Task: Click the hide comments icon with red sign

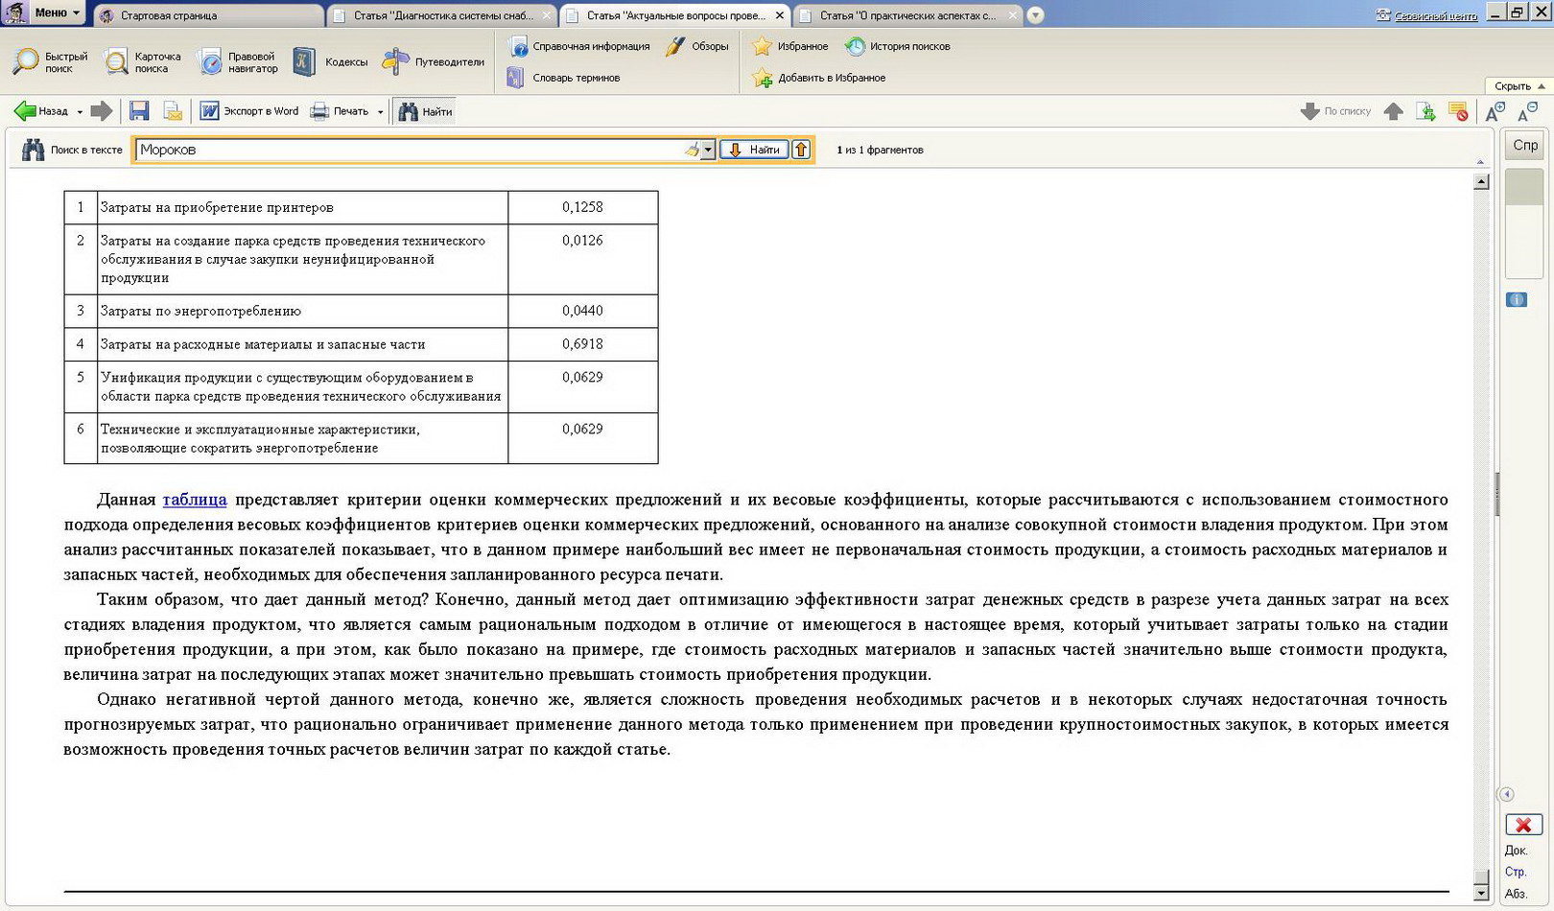Action: [1458, 112]
